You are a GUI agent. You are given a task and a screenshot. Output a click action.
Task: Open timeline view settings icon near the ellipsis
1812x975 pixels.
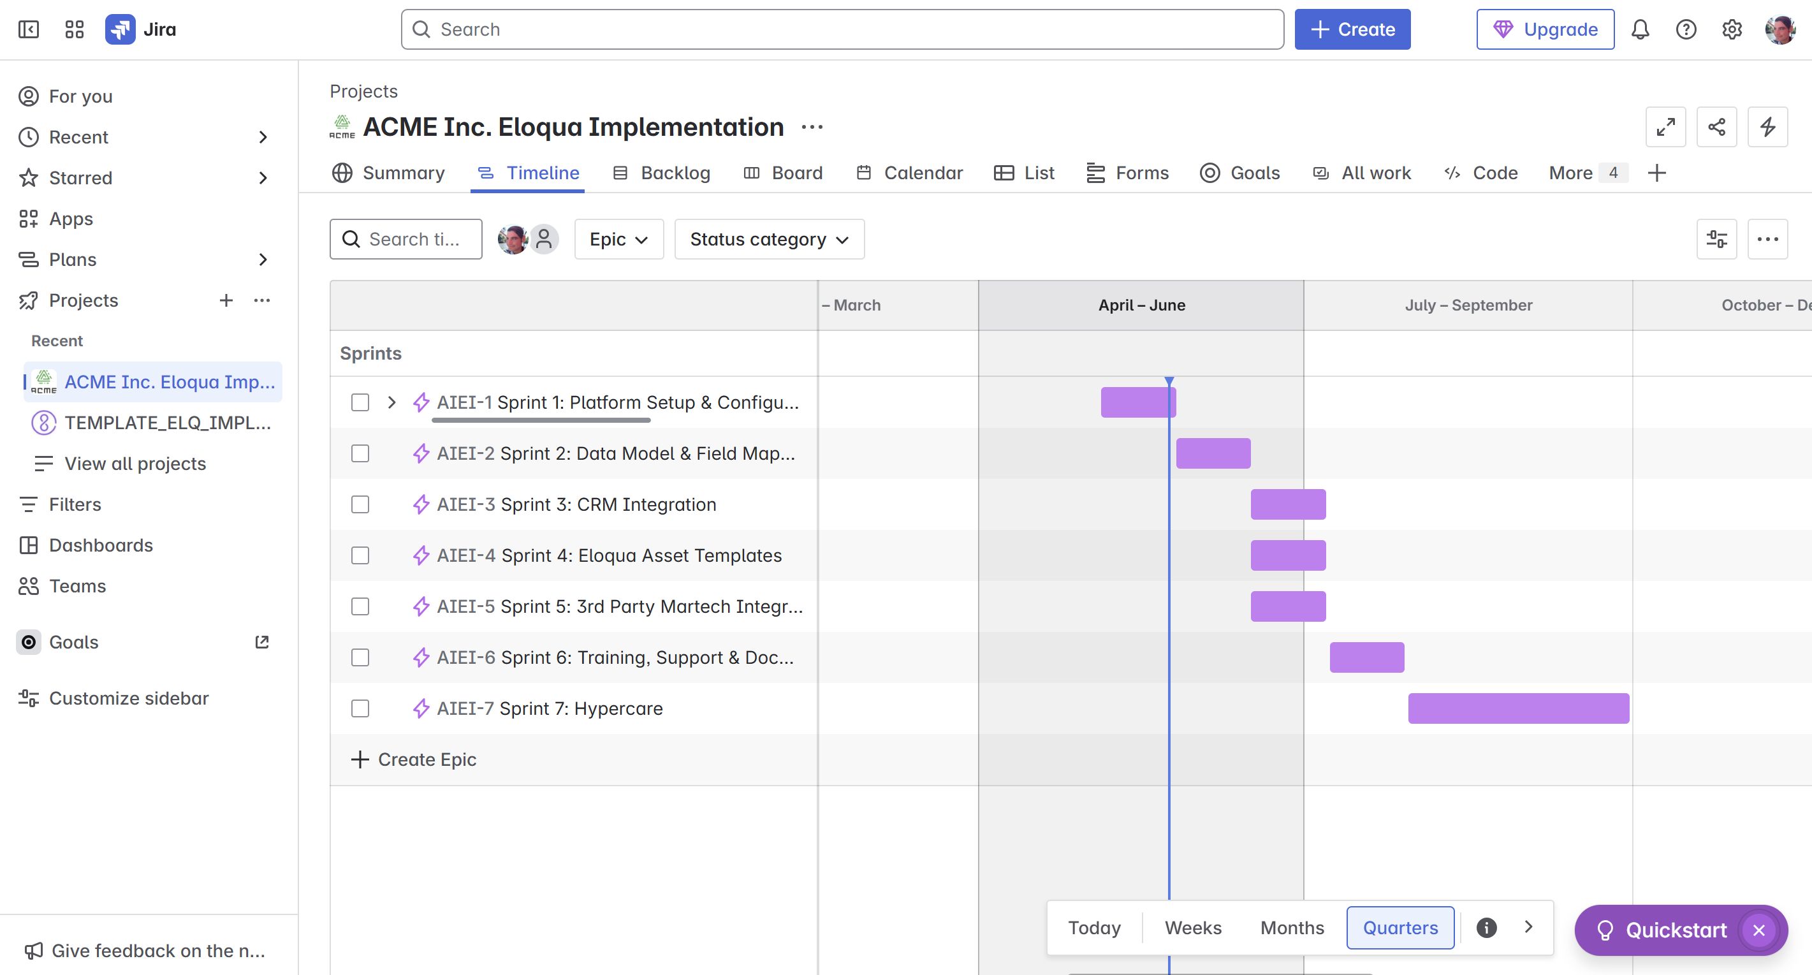coord(1716,239)
